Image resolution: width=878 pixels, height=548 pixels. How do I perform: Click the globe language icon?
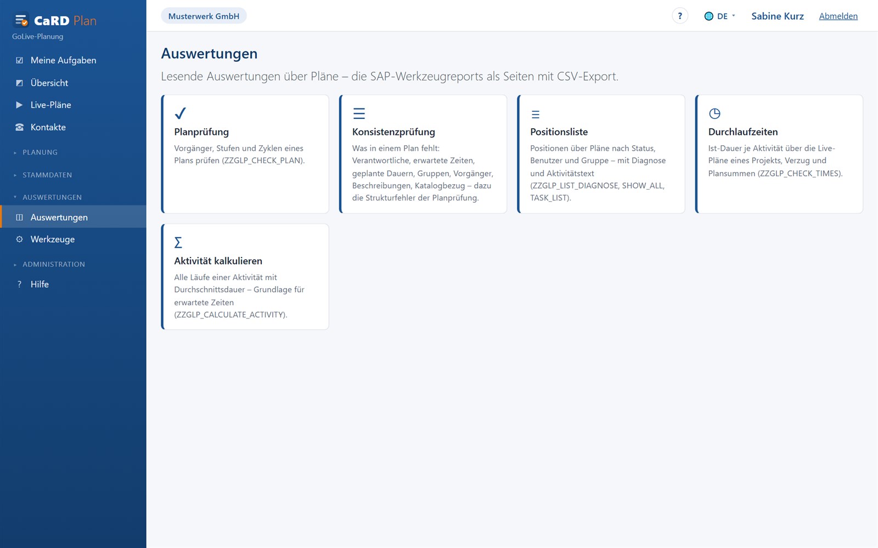(x=709, y=16)
